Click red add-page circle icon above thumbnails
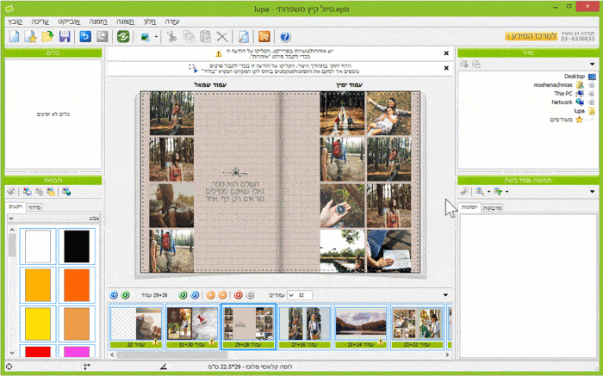This screenshot has height=376, width=603. pos(239,295)
